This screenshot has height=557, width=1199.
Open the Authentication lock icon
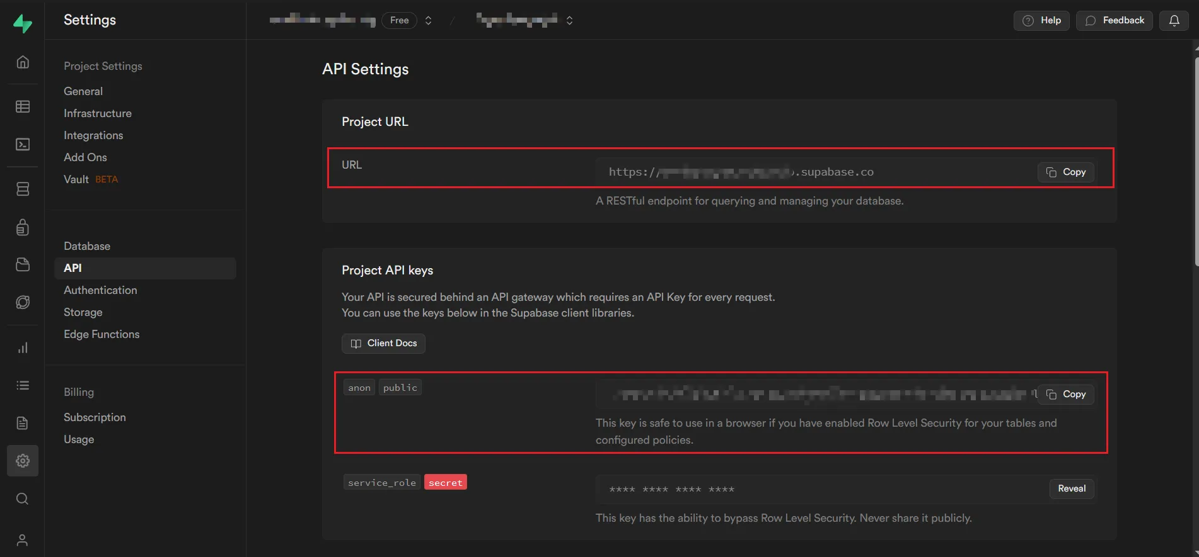tap(23, 227)
